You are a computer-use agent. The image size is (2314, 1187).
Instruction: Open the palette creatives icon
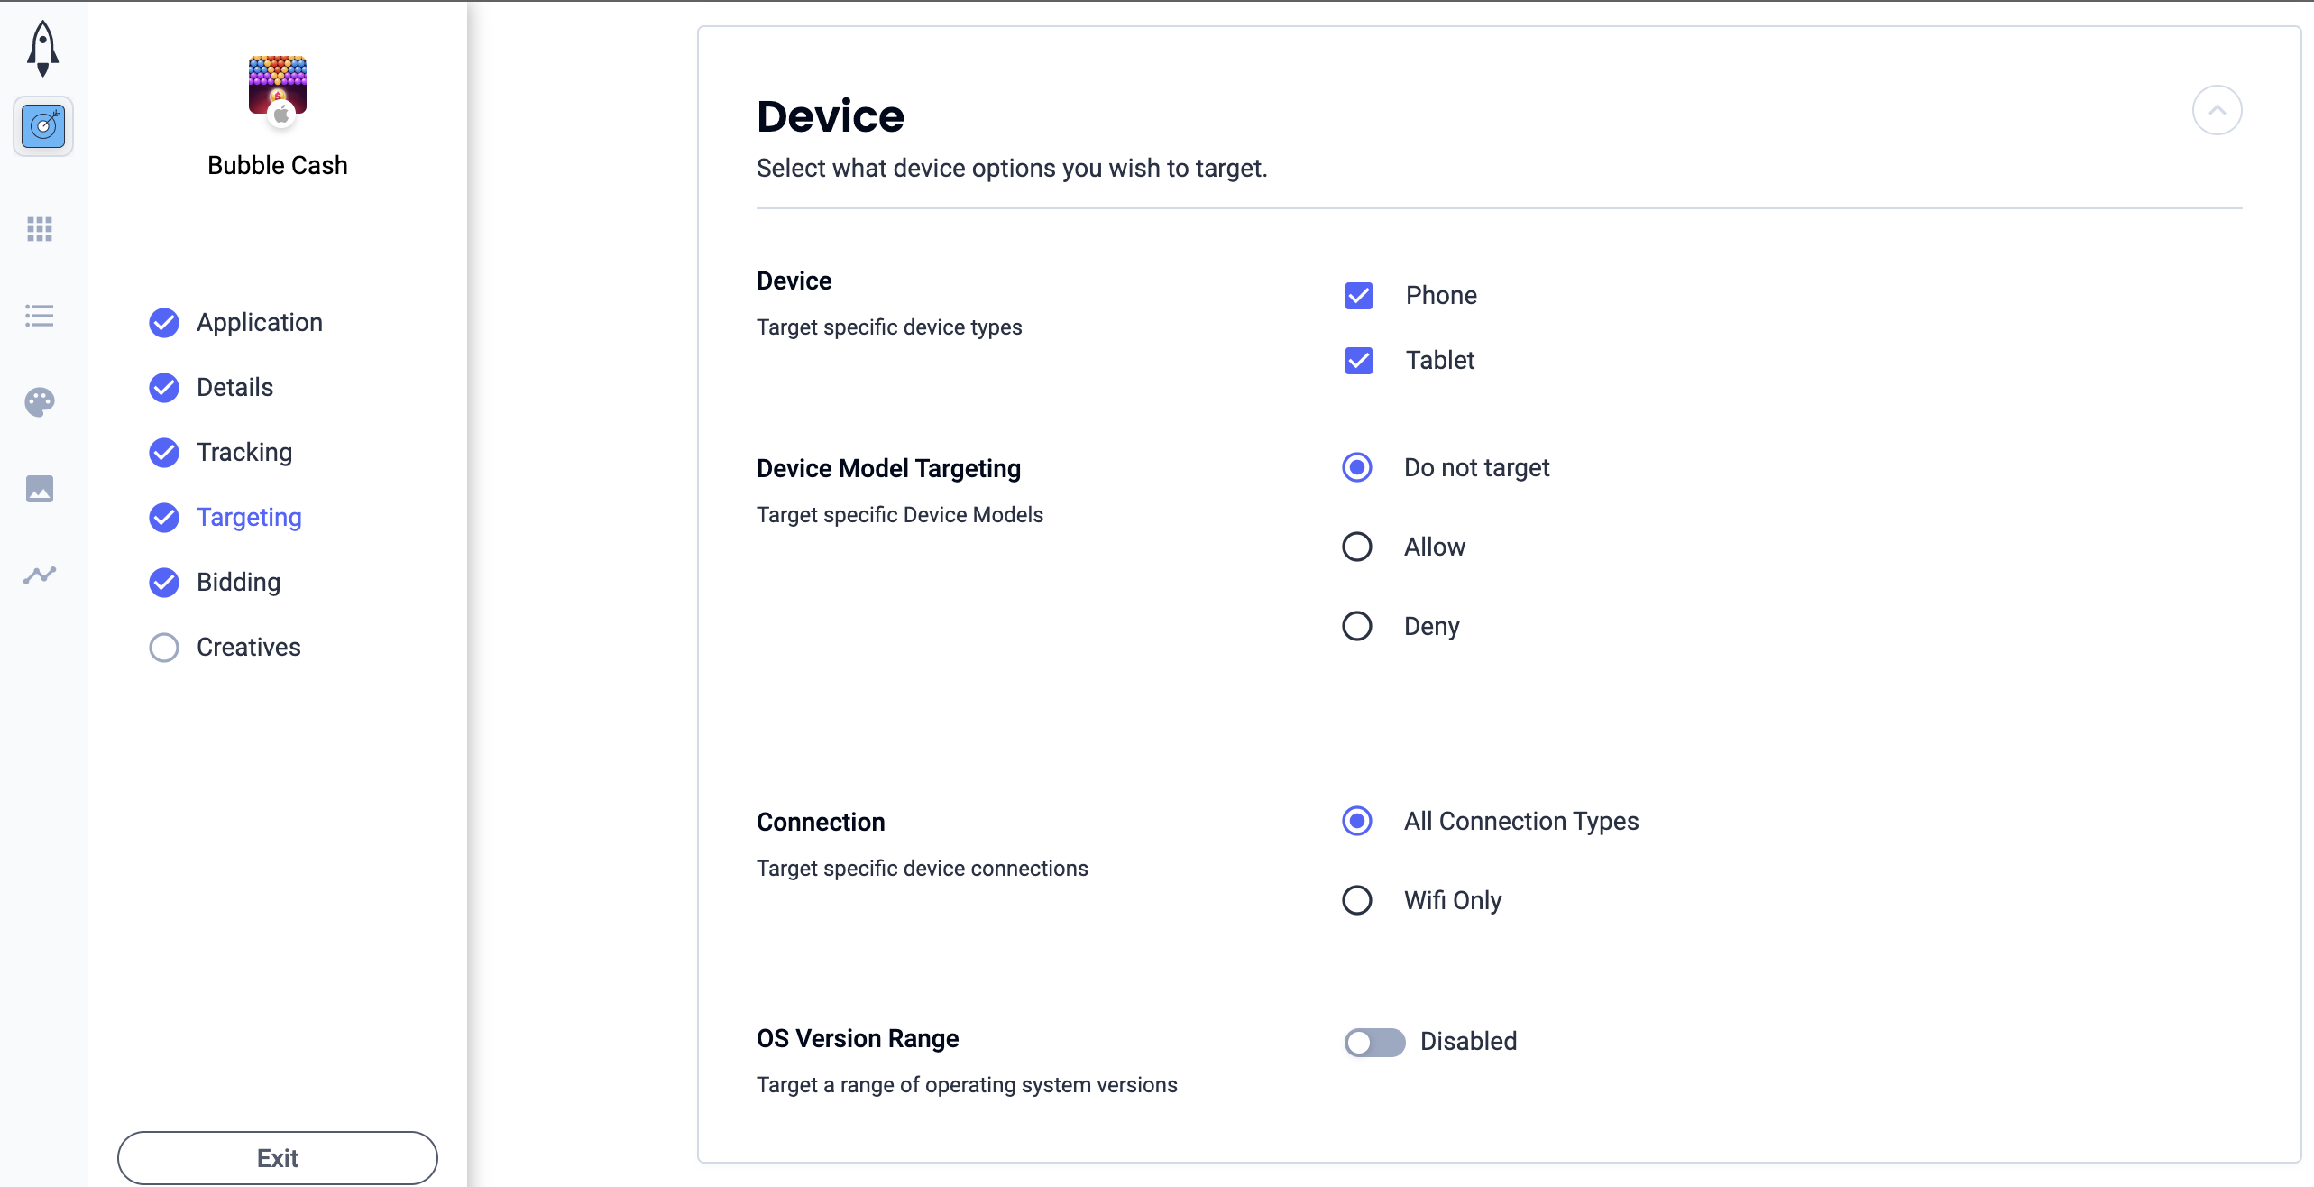[40, 401]
